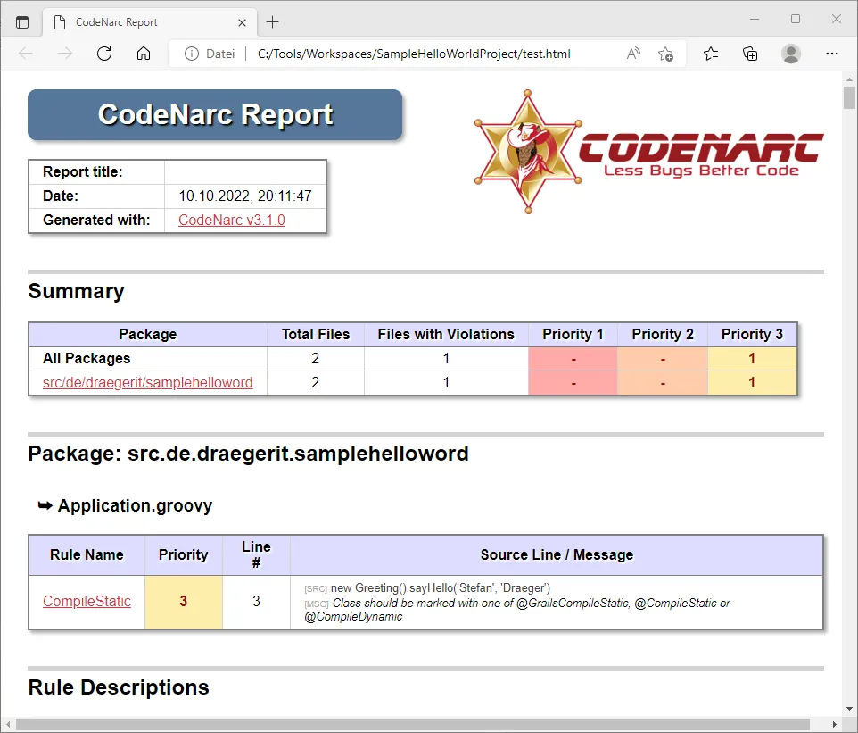The height and width of the screenshot is (733, 858).
Task: Go forward to the next page
Action: [64, 54]
